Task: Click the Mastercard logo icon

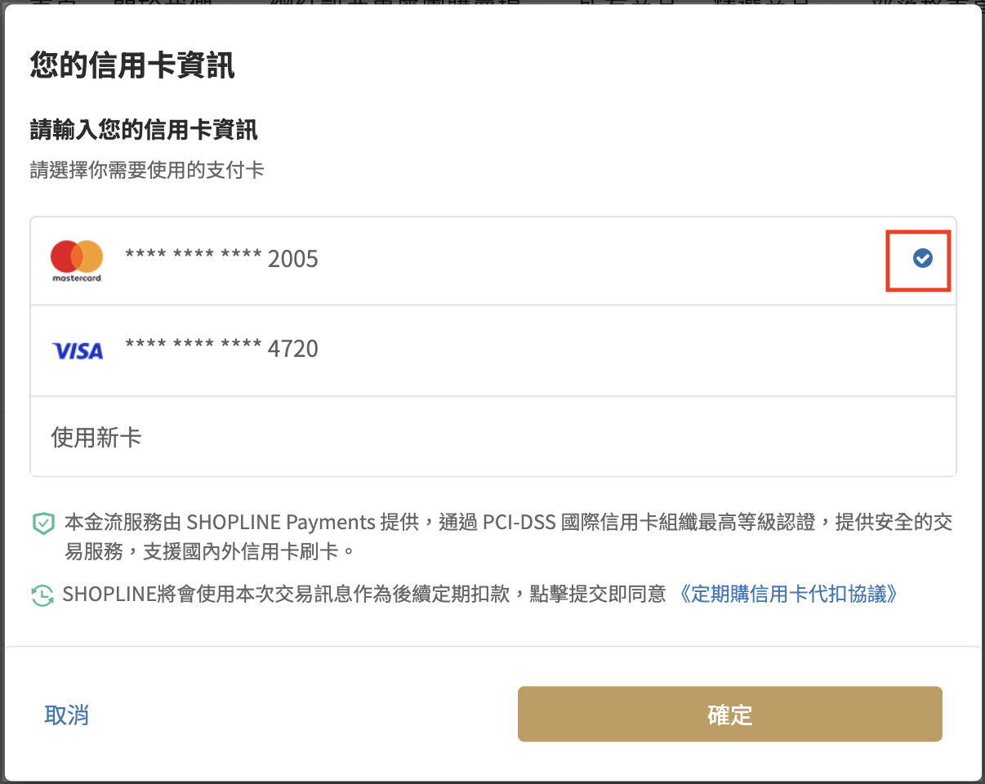Action: (77, 261)
